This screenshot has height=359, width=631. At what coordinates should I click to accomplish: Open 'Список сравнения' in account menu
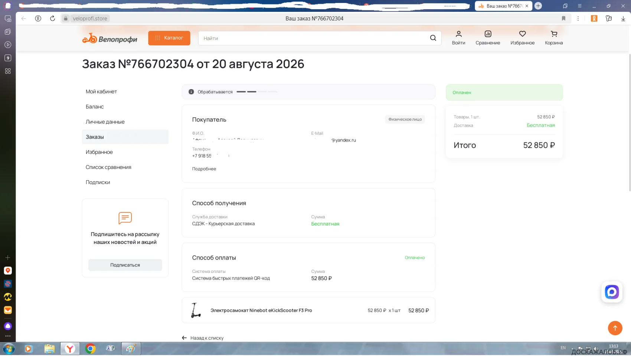[108, 167]
